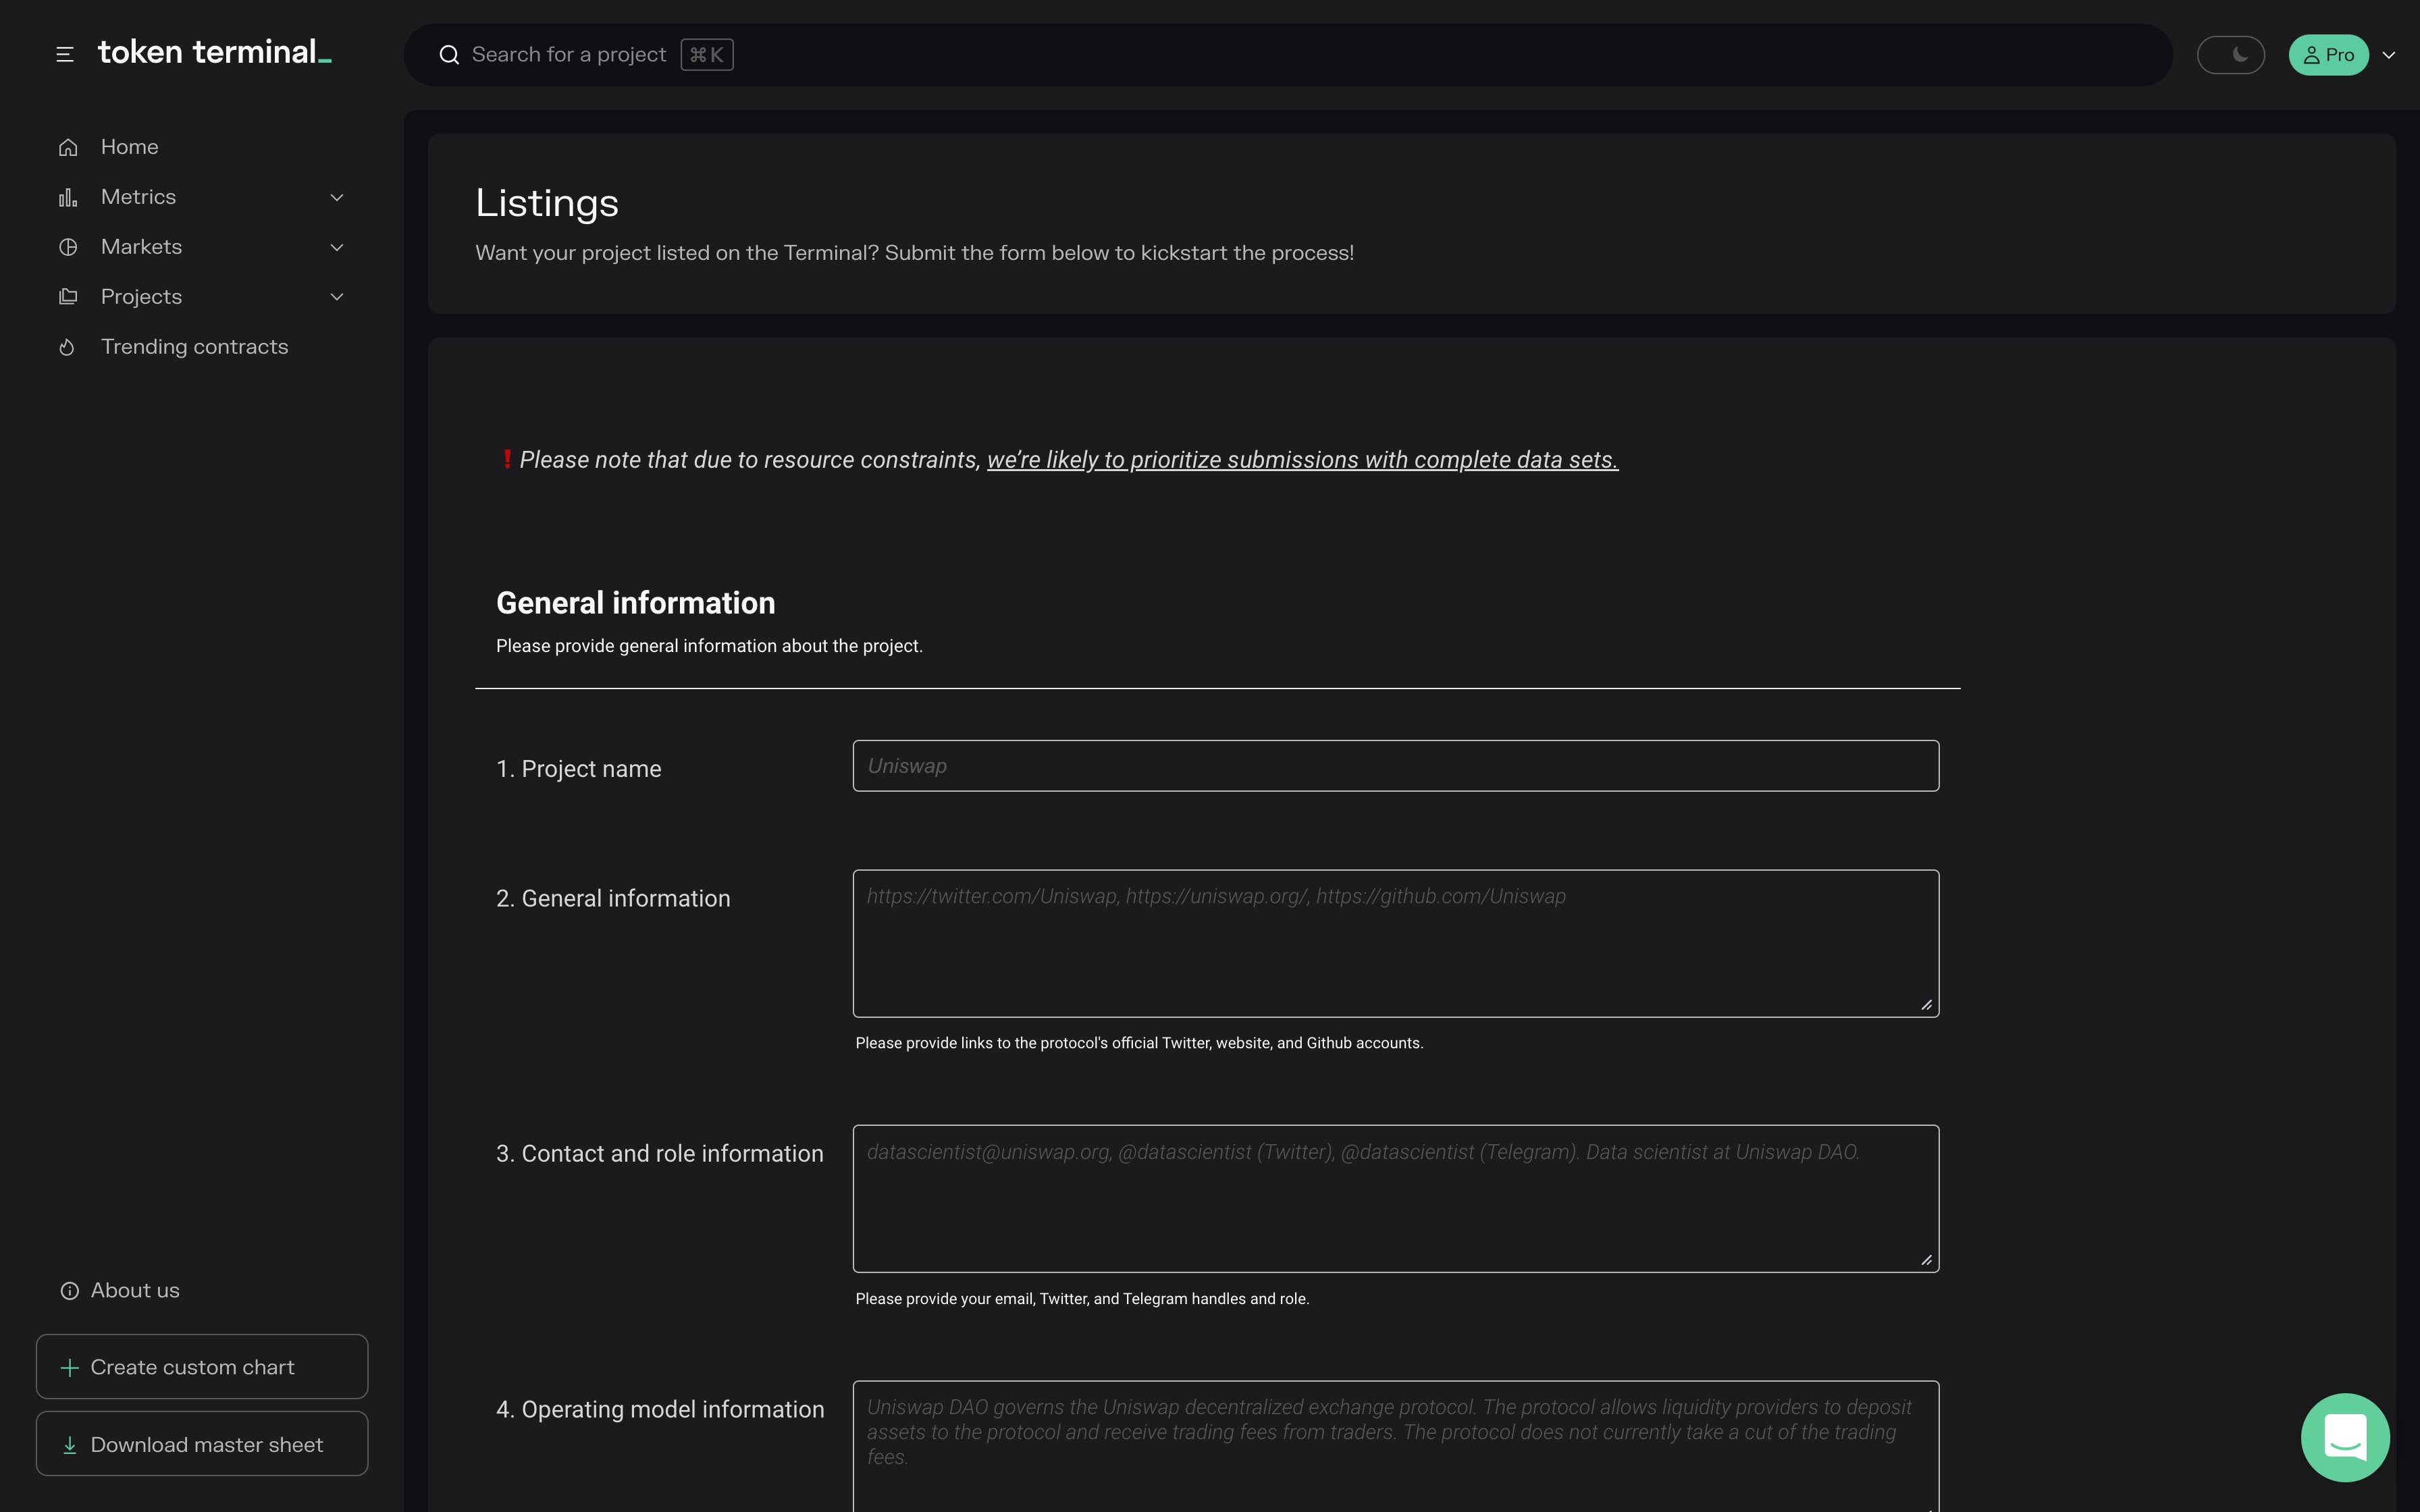Click the Pro account badge
Viewport: 2420px width, 1512px height.
[2329, 54]
